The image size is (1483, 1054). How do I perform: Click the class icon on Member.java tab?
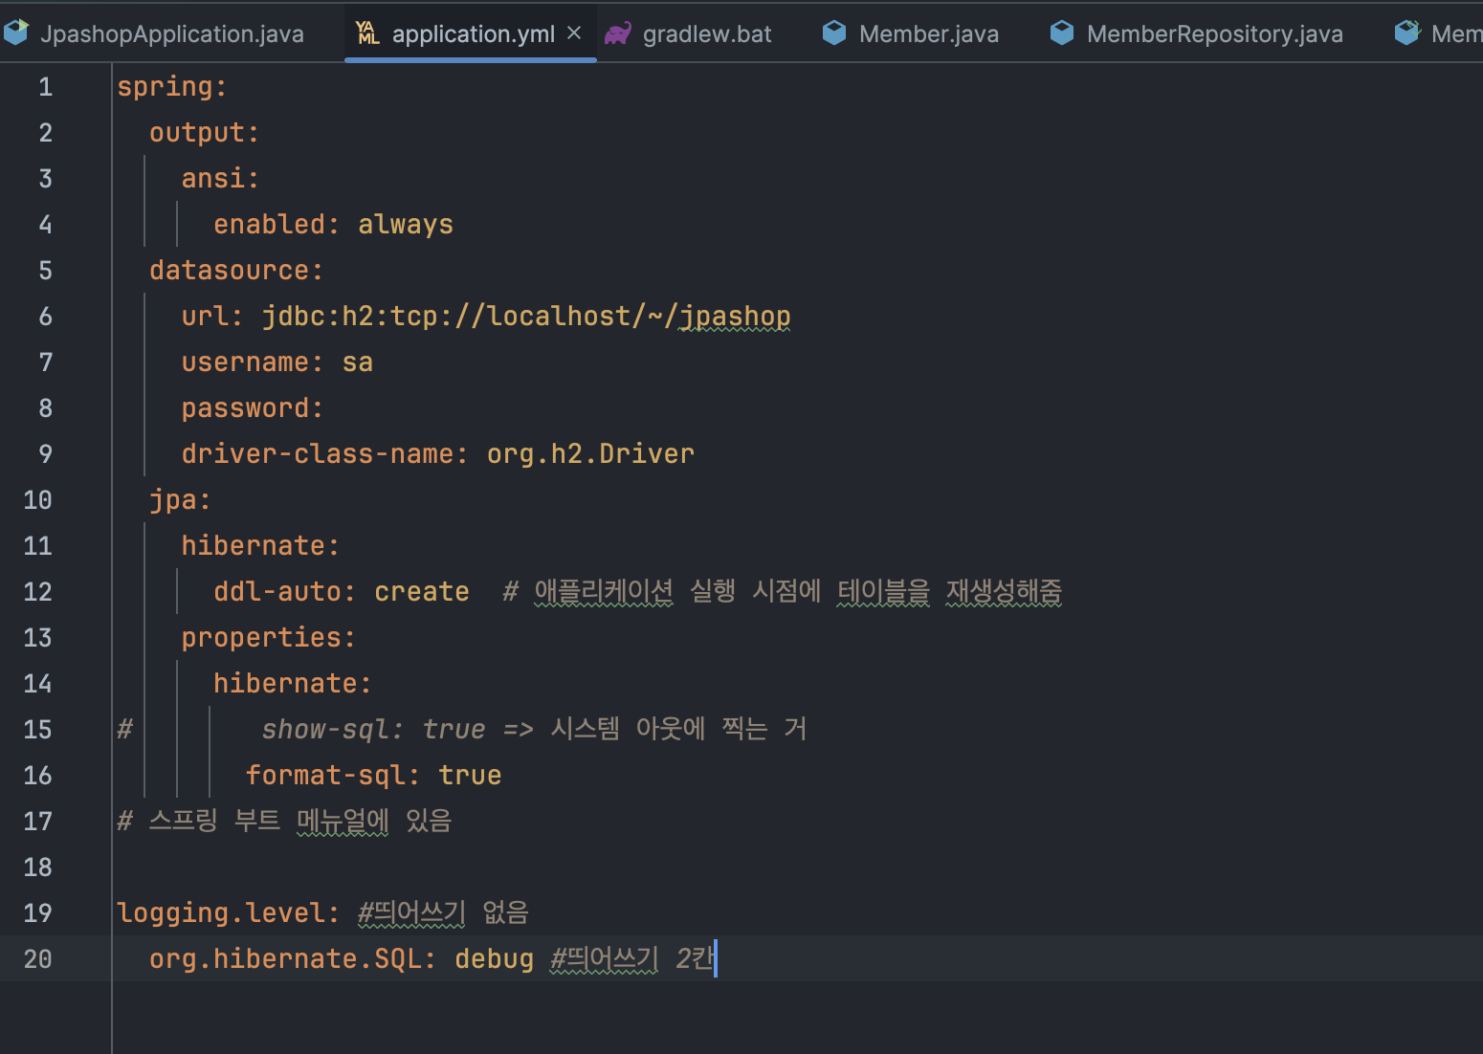pyautogui.click(x=834, y=33)
